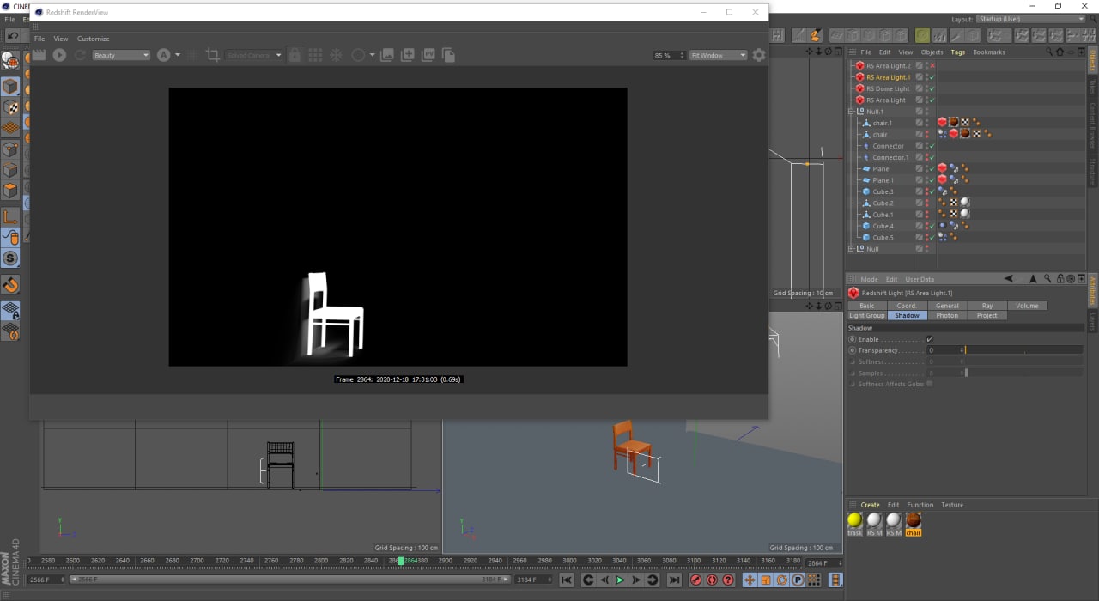
Task: Click the grid overlay icon in RenderView
Action: (x=315, y=55)
